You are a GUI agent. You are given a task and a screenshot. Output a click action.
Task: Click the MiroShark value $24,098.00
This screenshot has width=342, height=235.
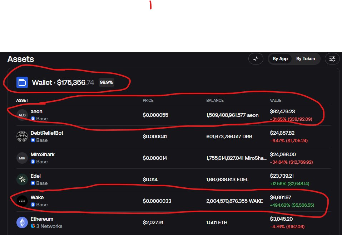click(x=283, y=154)
